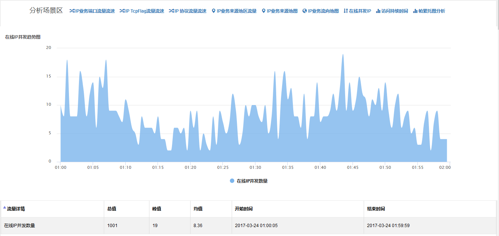Click the map marker icon for IP业务来源地区流量
Image resolution: width=499 pixels, height=236 pixels.
point(214,11)
